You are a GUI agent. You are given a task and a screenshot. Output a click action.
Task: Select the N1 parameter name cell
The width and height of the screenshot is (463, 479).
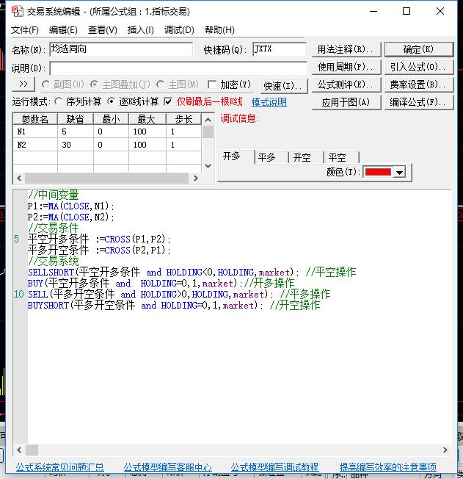coord(35,132)
